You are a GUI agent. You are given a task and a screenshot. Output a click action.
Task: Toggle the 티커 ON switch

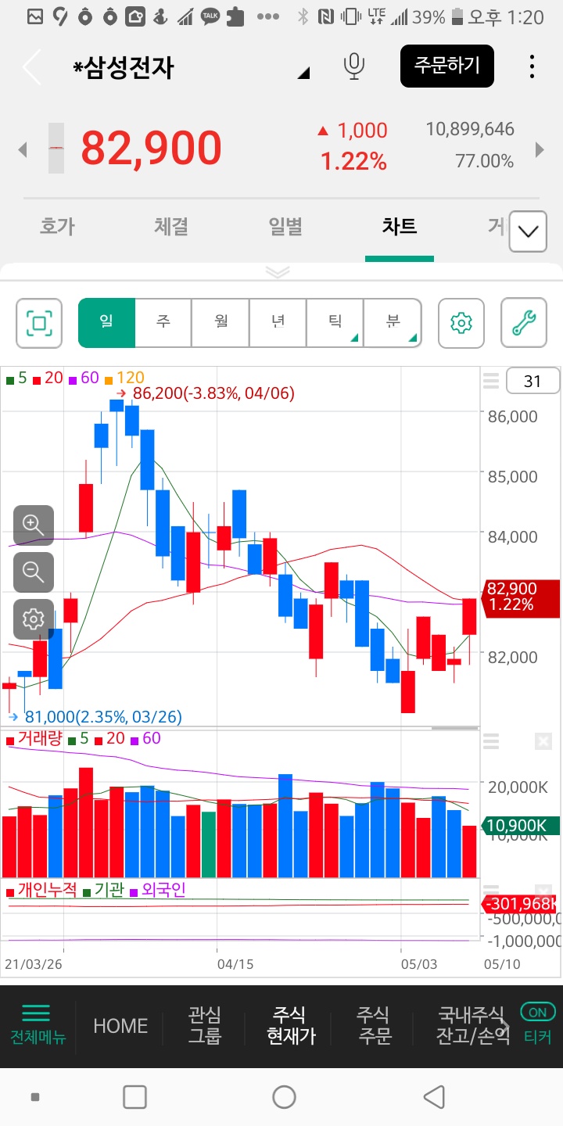pyautogui.click(x=537, y=1012)
